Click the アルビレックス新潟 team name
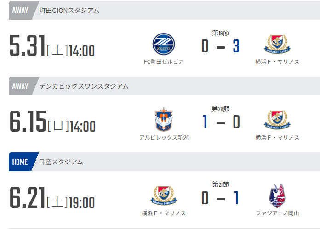 tap(164, 137)
